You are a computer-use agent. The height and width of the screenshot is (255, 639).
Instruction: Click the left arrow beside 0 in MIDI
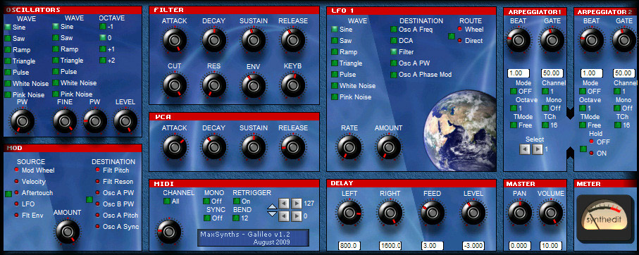coord(284,216)
